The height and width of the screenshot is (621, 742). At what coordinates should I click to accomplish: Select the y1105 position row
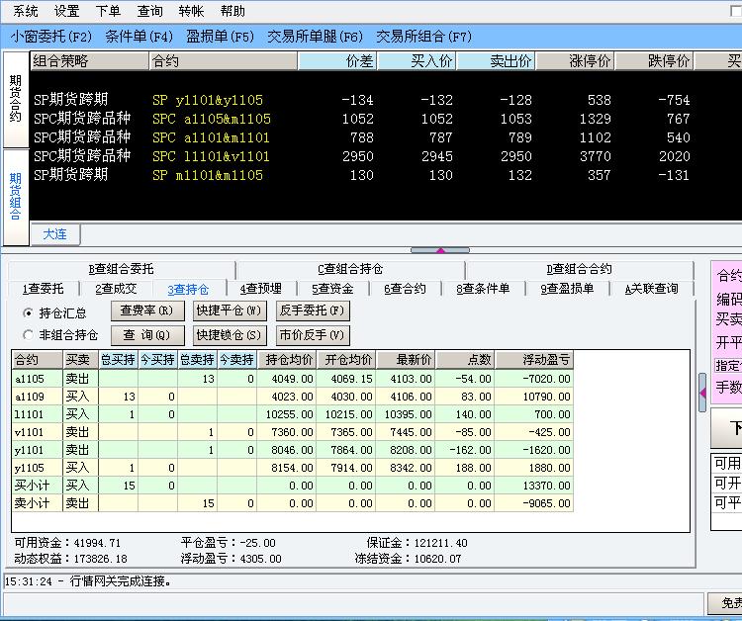293,468
